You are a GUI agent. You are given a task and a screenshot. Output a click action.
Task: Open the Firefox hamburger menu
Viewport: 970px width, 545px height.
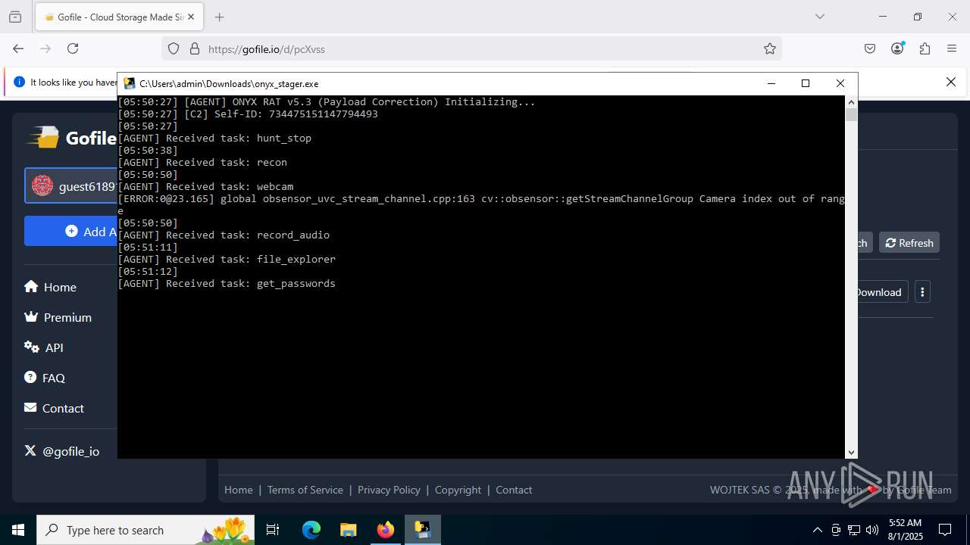(x=952, y=48)
